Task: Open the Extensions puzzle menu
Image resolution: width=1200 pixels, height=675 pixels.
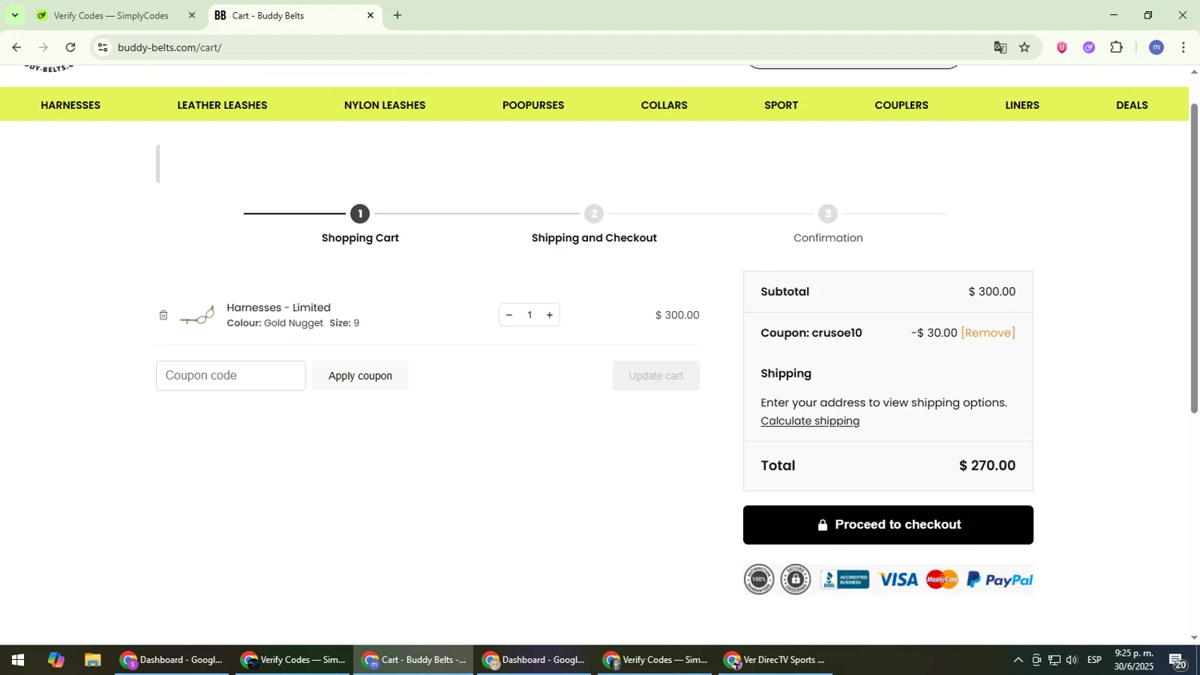Action: [1117, 48]
